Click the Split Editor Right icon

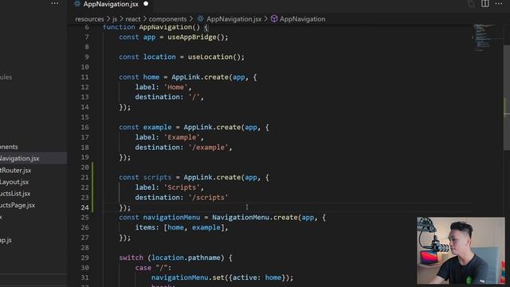[x=485, y=3]
